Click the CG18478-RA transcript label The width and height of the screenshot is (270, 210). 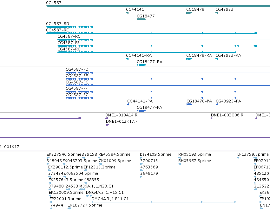point(199,56)
